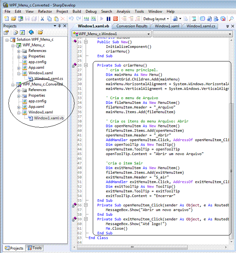Select Window1.xaml.cs in project tree
The image size is (236, 253).
point(49,79)
